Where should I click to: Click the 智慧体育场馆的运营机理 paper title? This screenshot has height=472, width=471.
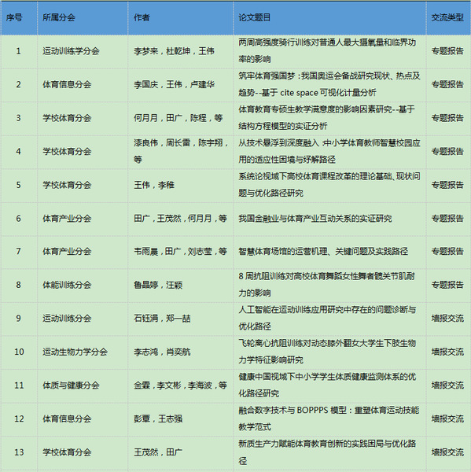click(x=323, y=252)
